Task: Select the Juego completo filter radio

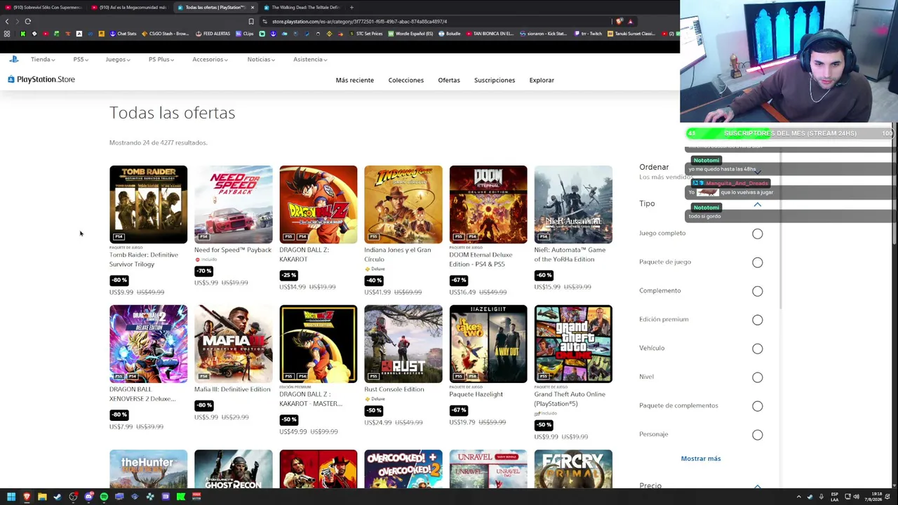Action: 758,234
